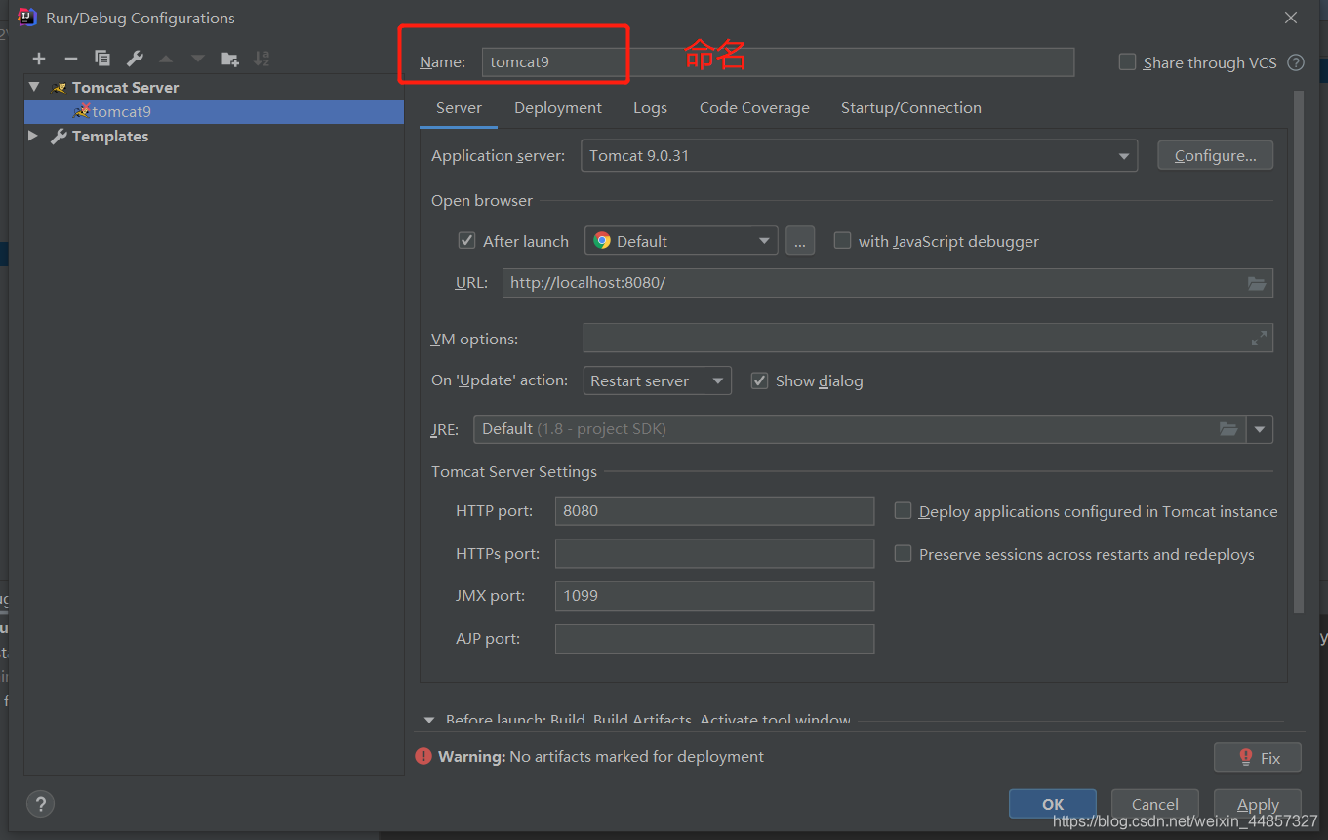Click the Apply button
Image resolution: width=1328 pixels, height=840 pixels.
1258,804
